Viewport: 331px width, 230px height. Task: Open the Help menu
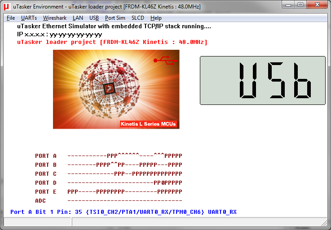(x=156, y=18)
